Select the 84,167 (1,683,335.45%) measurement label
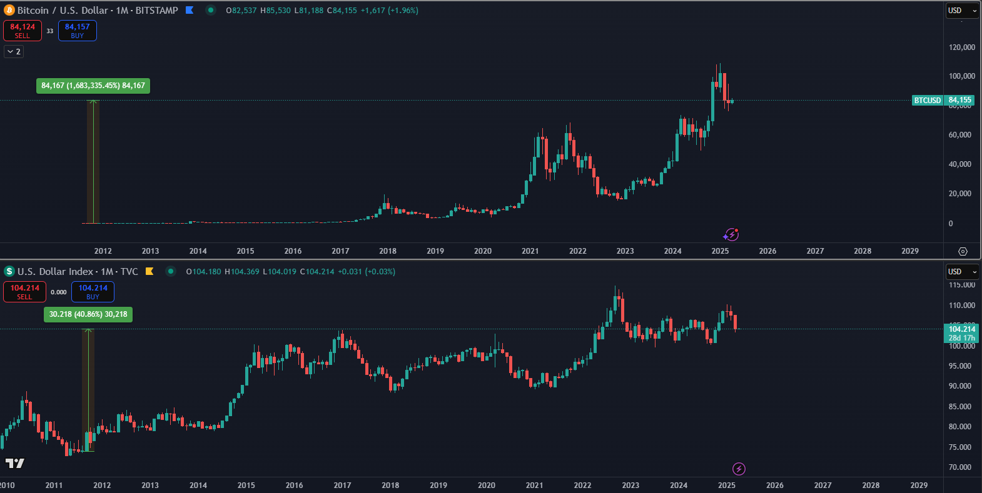The image size is (982, 493). [x=93, y=86]
